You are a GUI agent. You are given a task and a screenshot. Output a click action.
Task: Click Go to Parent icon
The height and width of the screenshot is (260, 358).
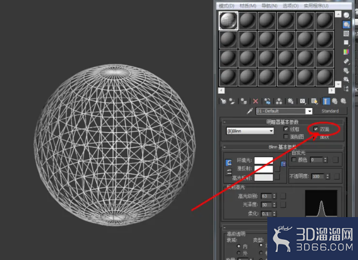[x=334, y=101]
